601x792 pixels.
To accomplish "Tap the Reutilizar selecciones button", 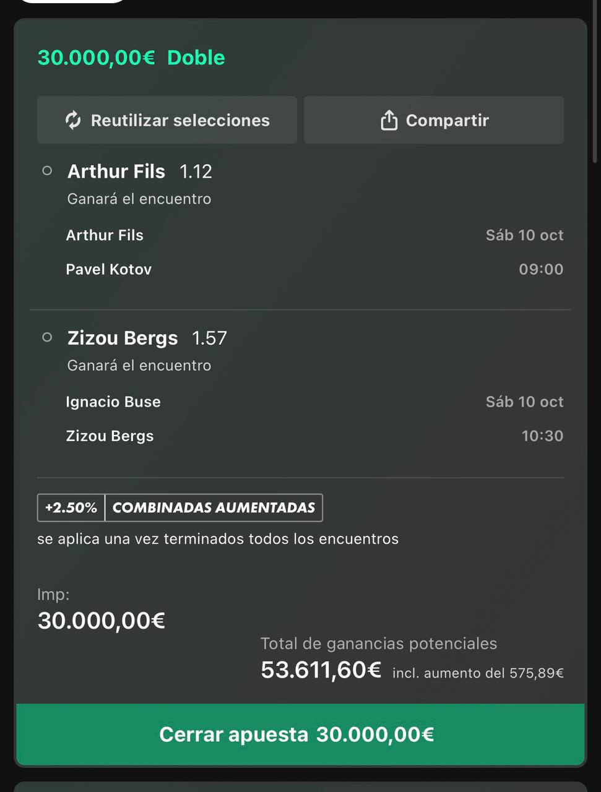I will coord(167,120).
